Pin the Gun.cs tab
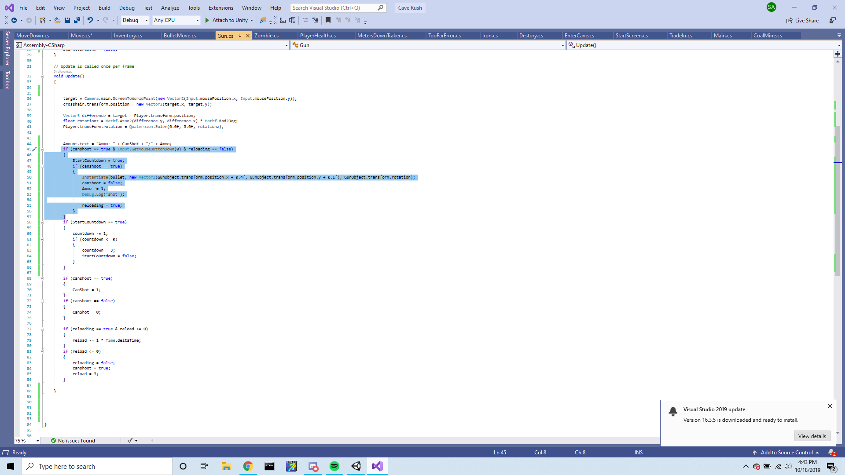Image resolution: width=845 pixels, height=475 pixels. [240, 36]
